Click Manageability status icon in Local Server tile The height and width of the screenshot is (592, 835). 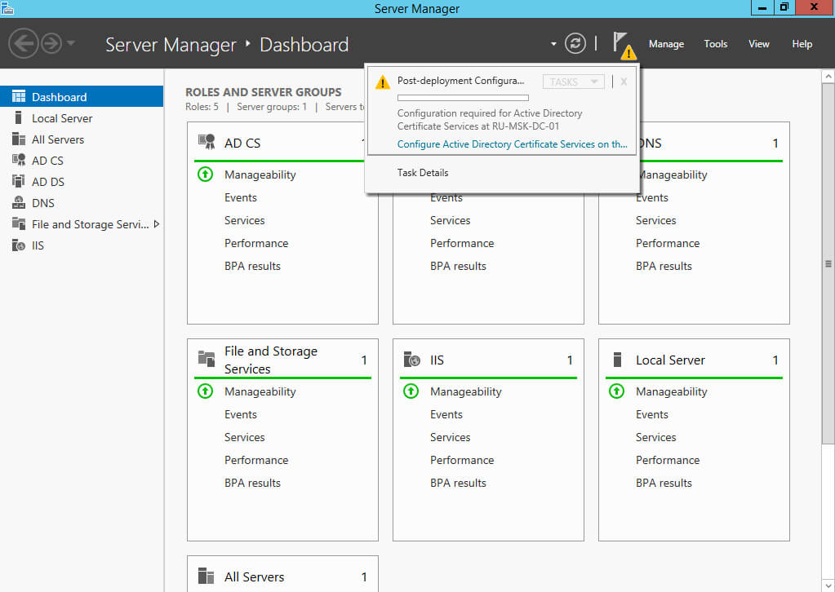(616, 391)
